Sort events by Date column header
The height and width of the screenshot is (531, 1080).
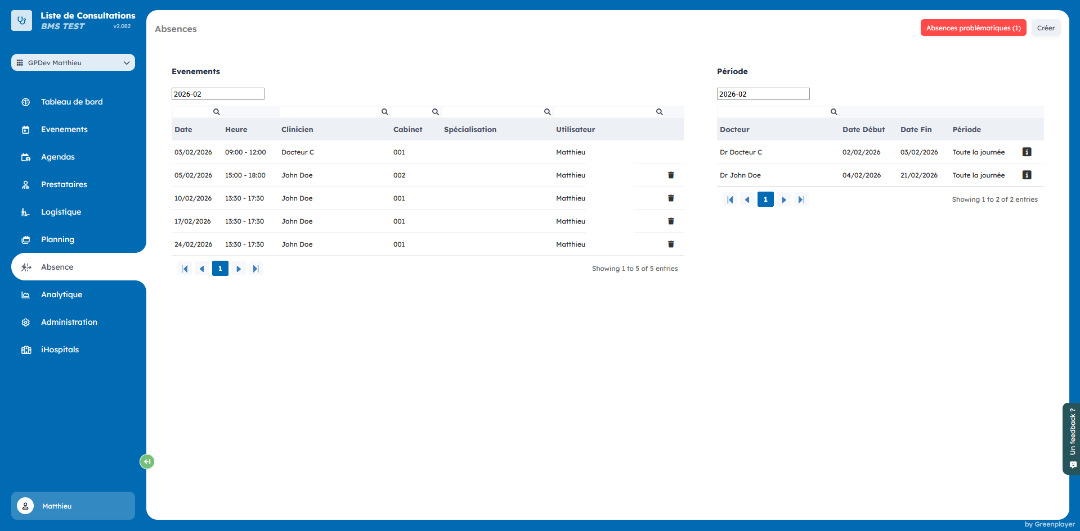click(x=183, y=129)
